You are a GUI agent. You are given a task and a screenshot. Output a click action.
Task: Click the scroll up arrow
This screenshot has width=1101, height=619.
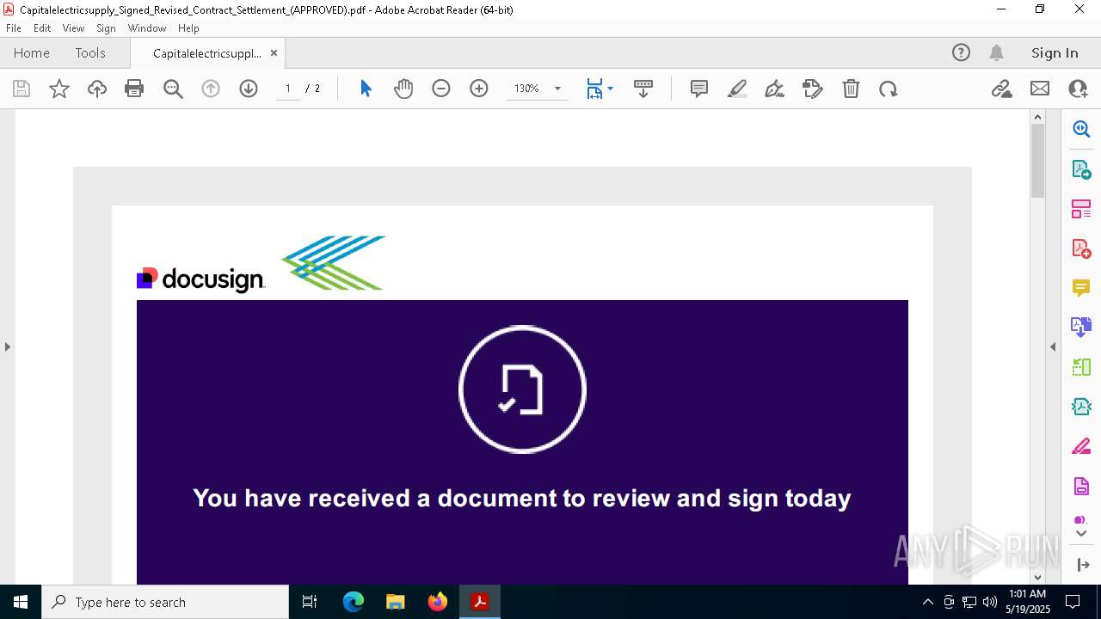tap(1037, 117)
